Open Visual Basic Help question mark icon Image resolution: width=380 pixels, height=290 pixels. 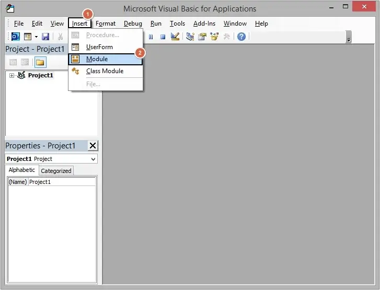(241, 37)
